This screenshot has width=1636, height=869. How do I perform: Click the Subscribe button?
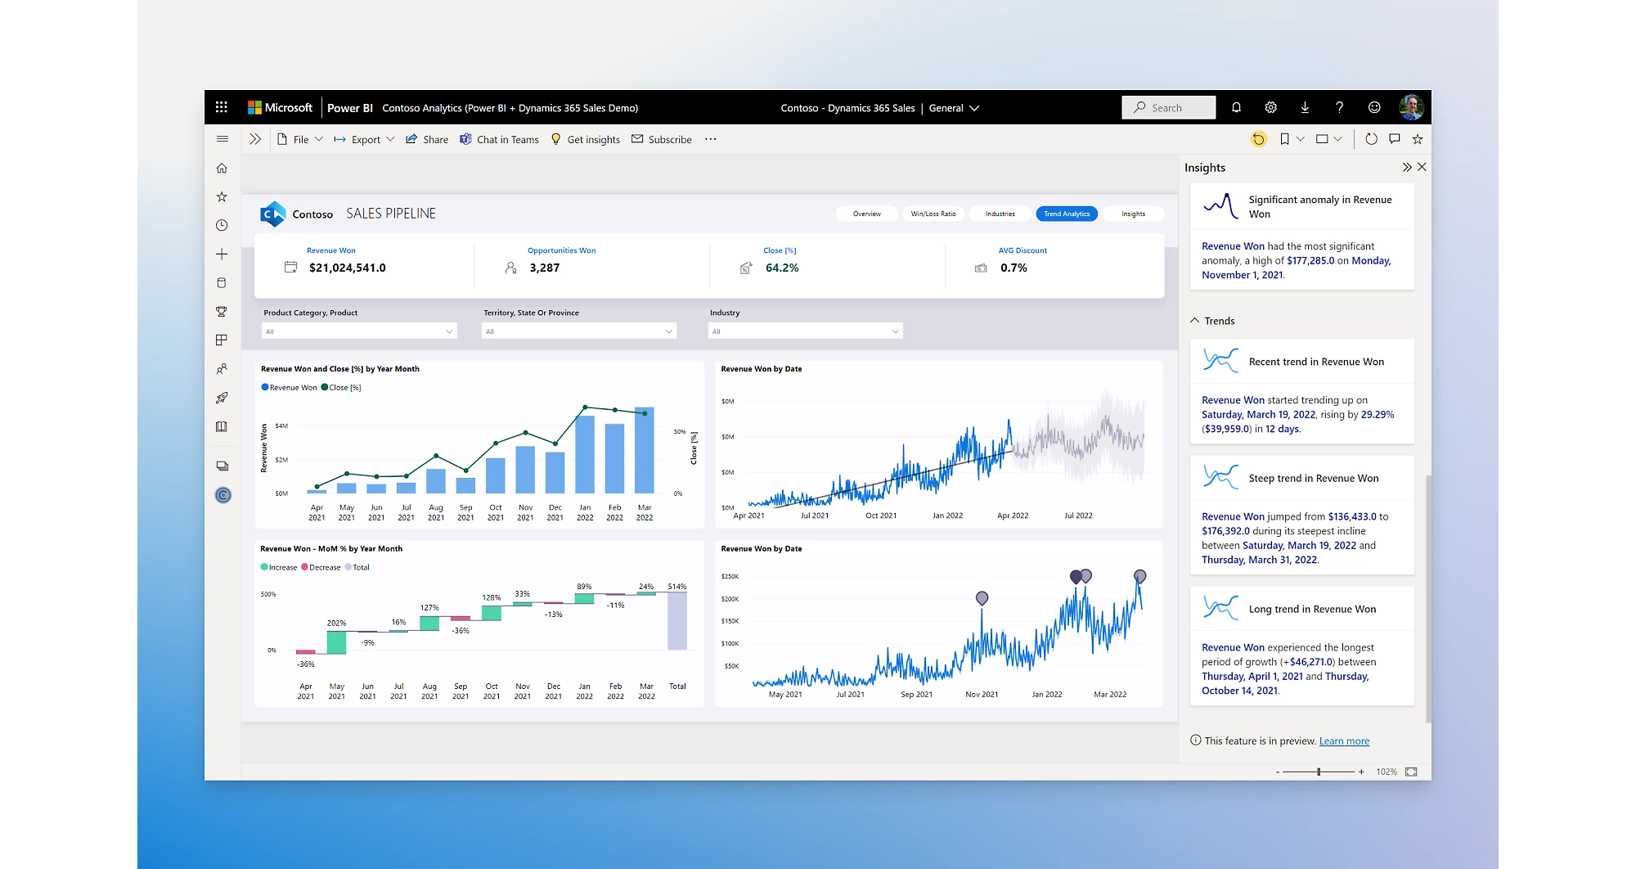[x=662, y=139]
